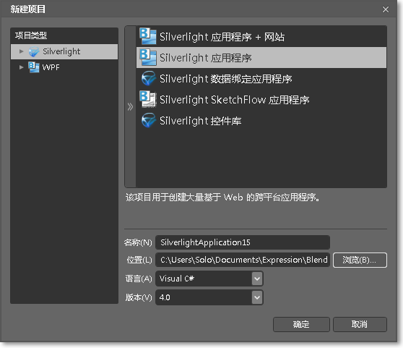Select the Silverlight project type row
Screen dimensions: 403x348
[x=64, y=52]
